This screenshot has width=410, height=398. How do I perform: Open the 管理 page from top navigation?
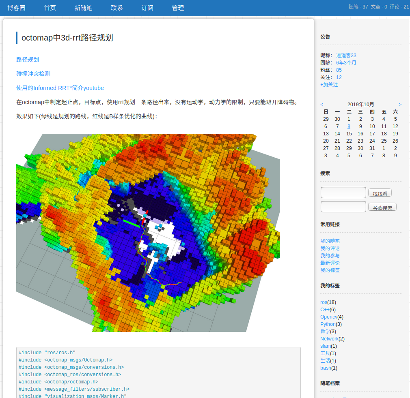pos(177,8)
